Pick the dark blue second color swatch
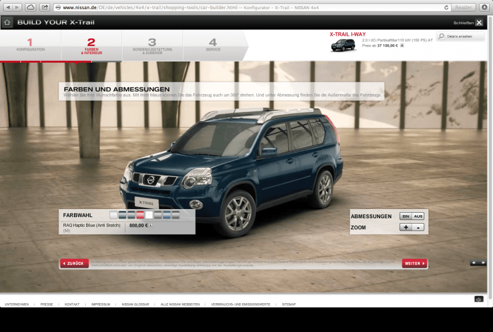This screenshot has width=493, height=332. click(122, 215)
